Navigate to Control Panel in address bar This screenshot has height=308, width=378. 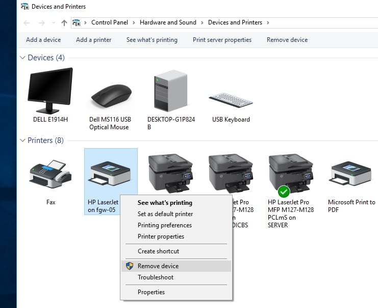tap(109, 22)
